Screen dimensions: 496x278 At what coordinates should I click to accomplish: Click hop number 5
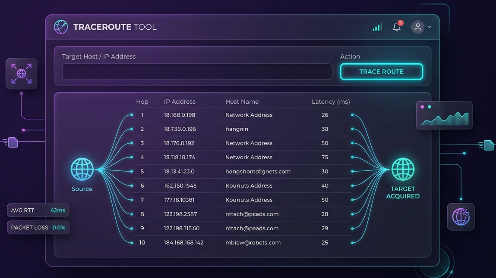pyautogui.click(x=142, y=171)
